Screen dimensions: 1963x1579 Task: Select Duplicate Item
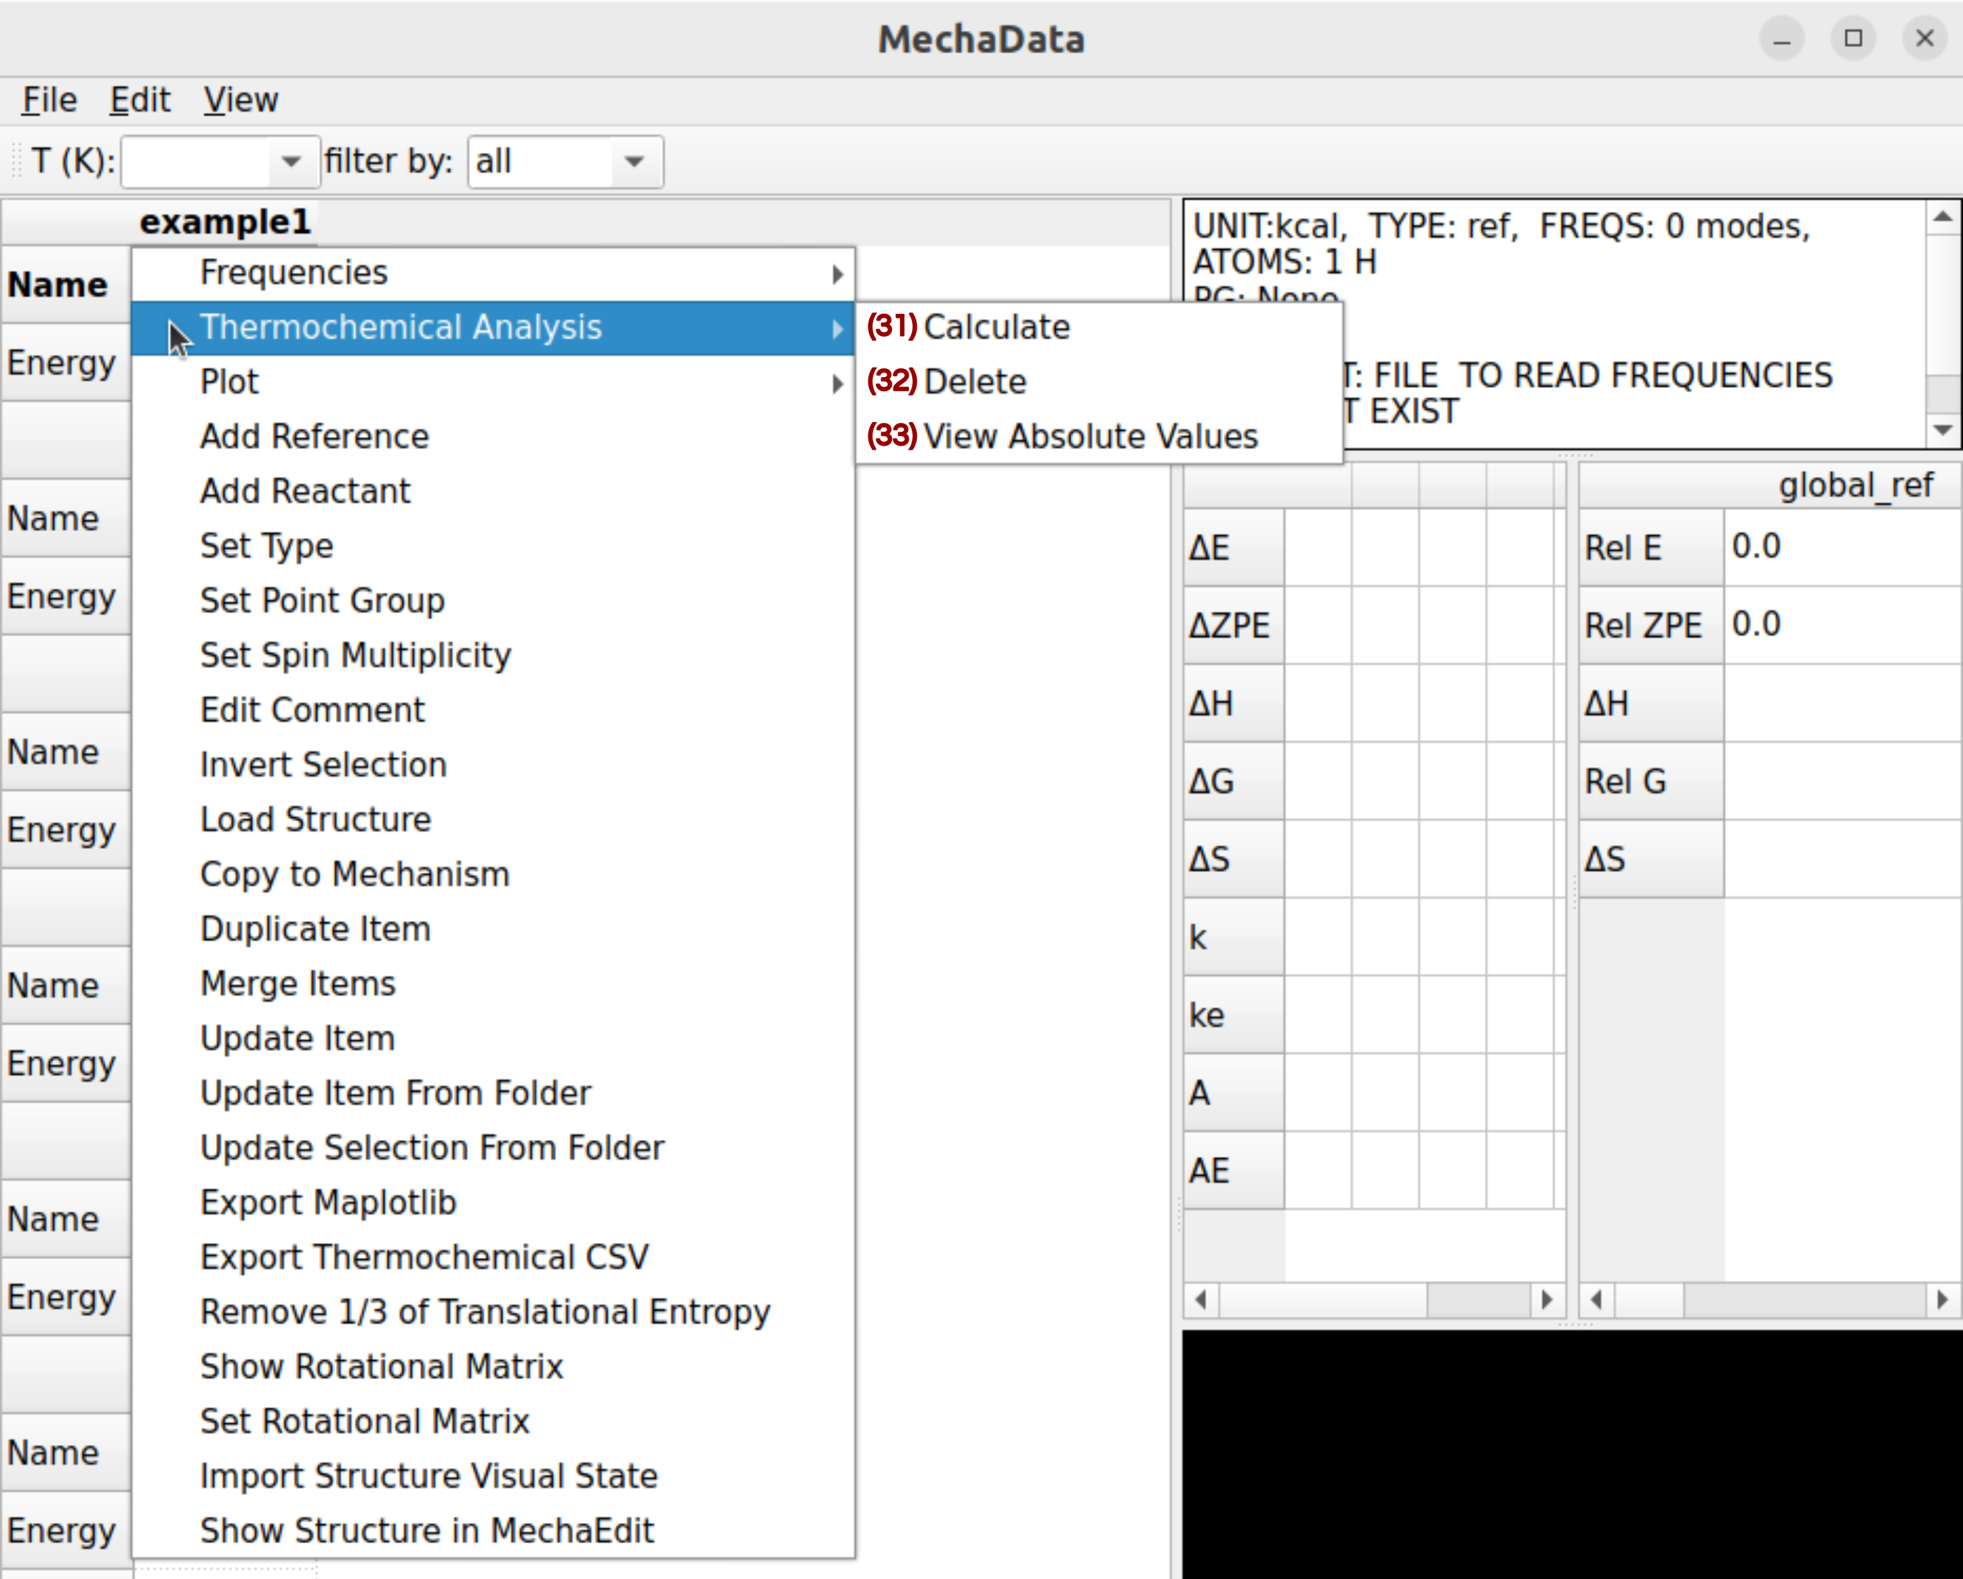493,929
